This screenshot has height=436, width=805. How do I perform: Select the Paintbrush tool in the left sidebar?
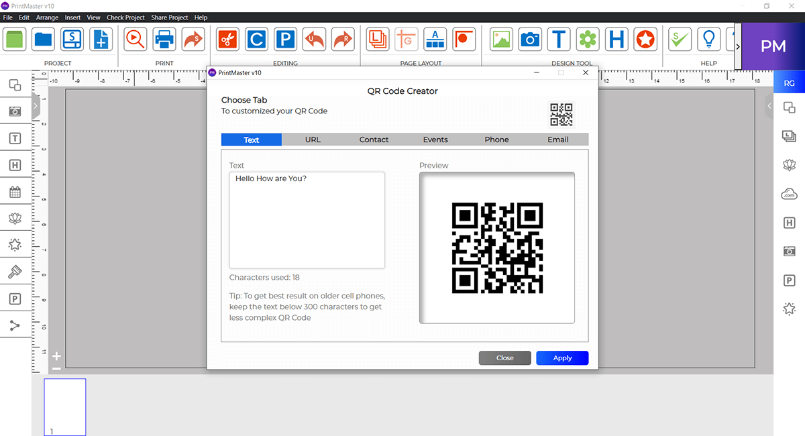pyautogui.click(x=15, y=272)
